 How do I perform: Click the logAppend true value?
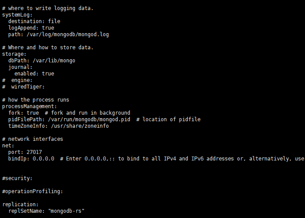pos(48,28)
